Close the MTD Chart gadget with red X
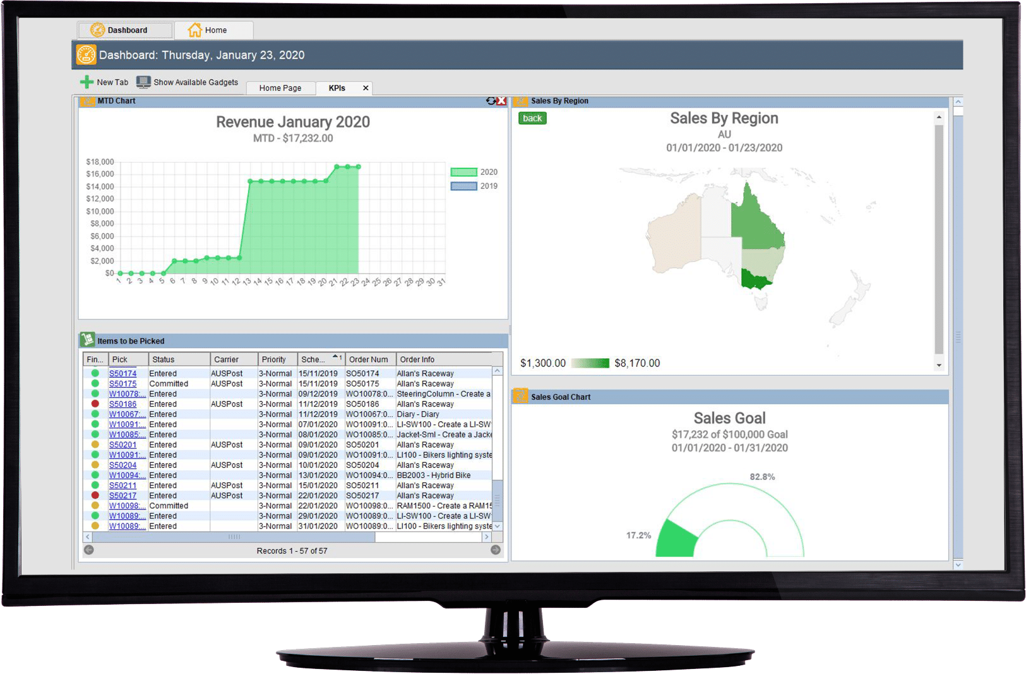1026x681 pixels. 501,101
